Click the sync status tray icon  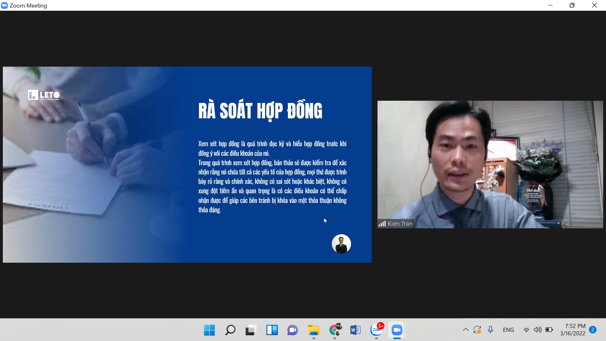coord(477,330)
